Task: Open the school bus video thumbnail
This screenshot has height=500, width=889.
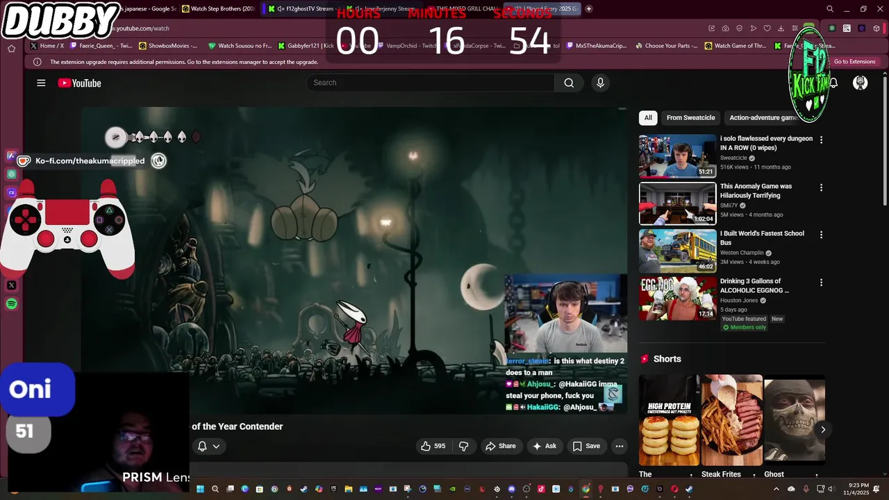Action: pos(677,251)
